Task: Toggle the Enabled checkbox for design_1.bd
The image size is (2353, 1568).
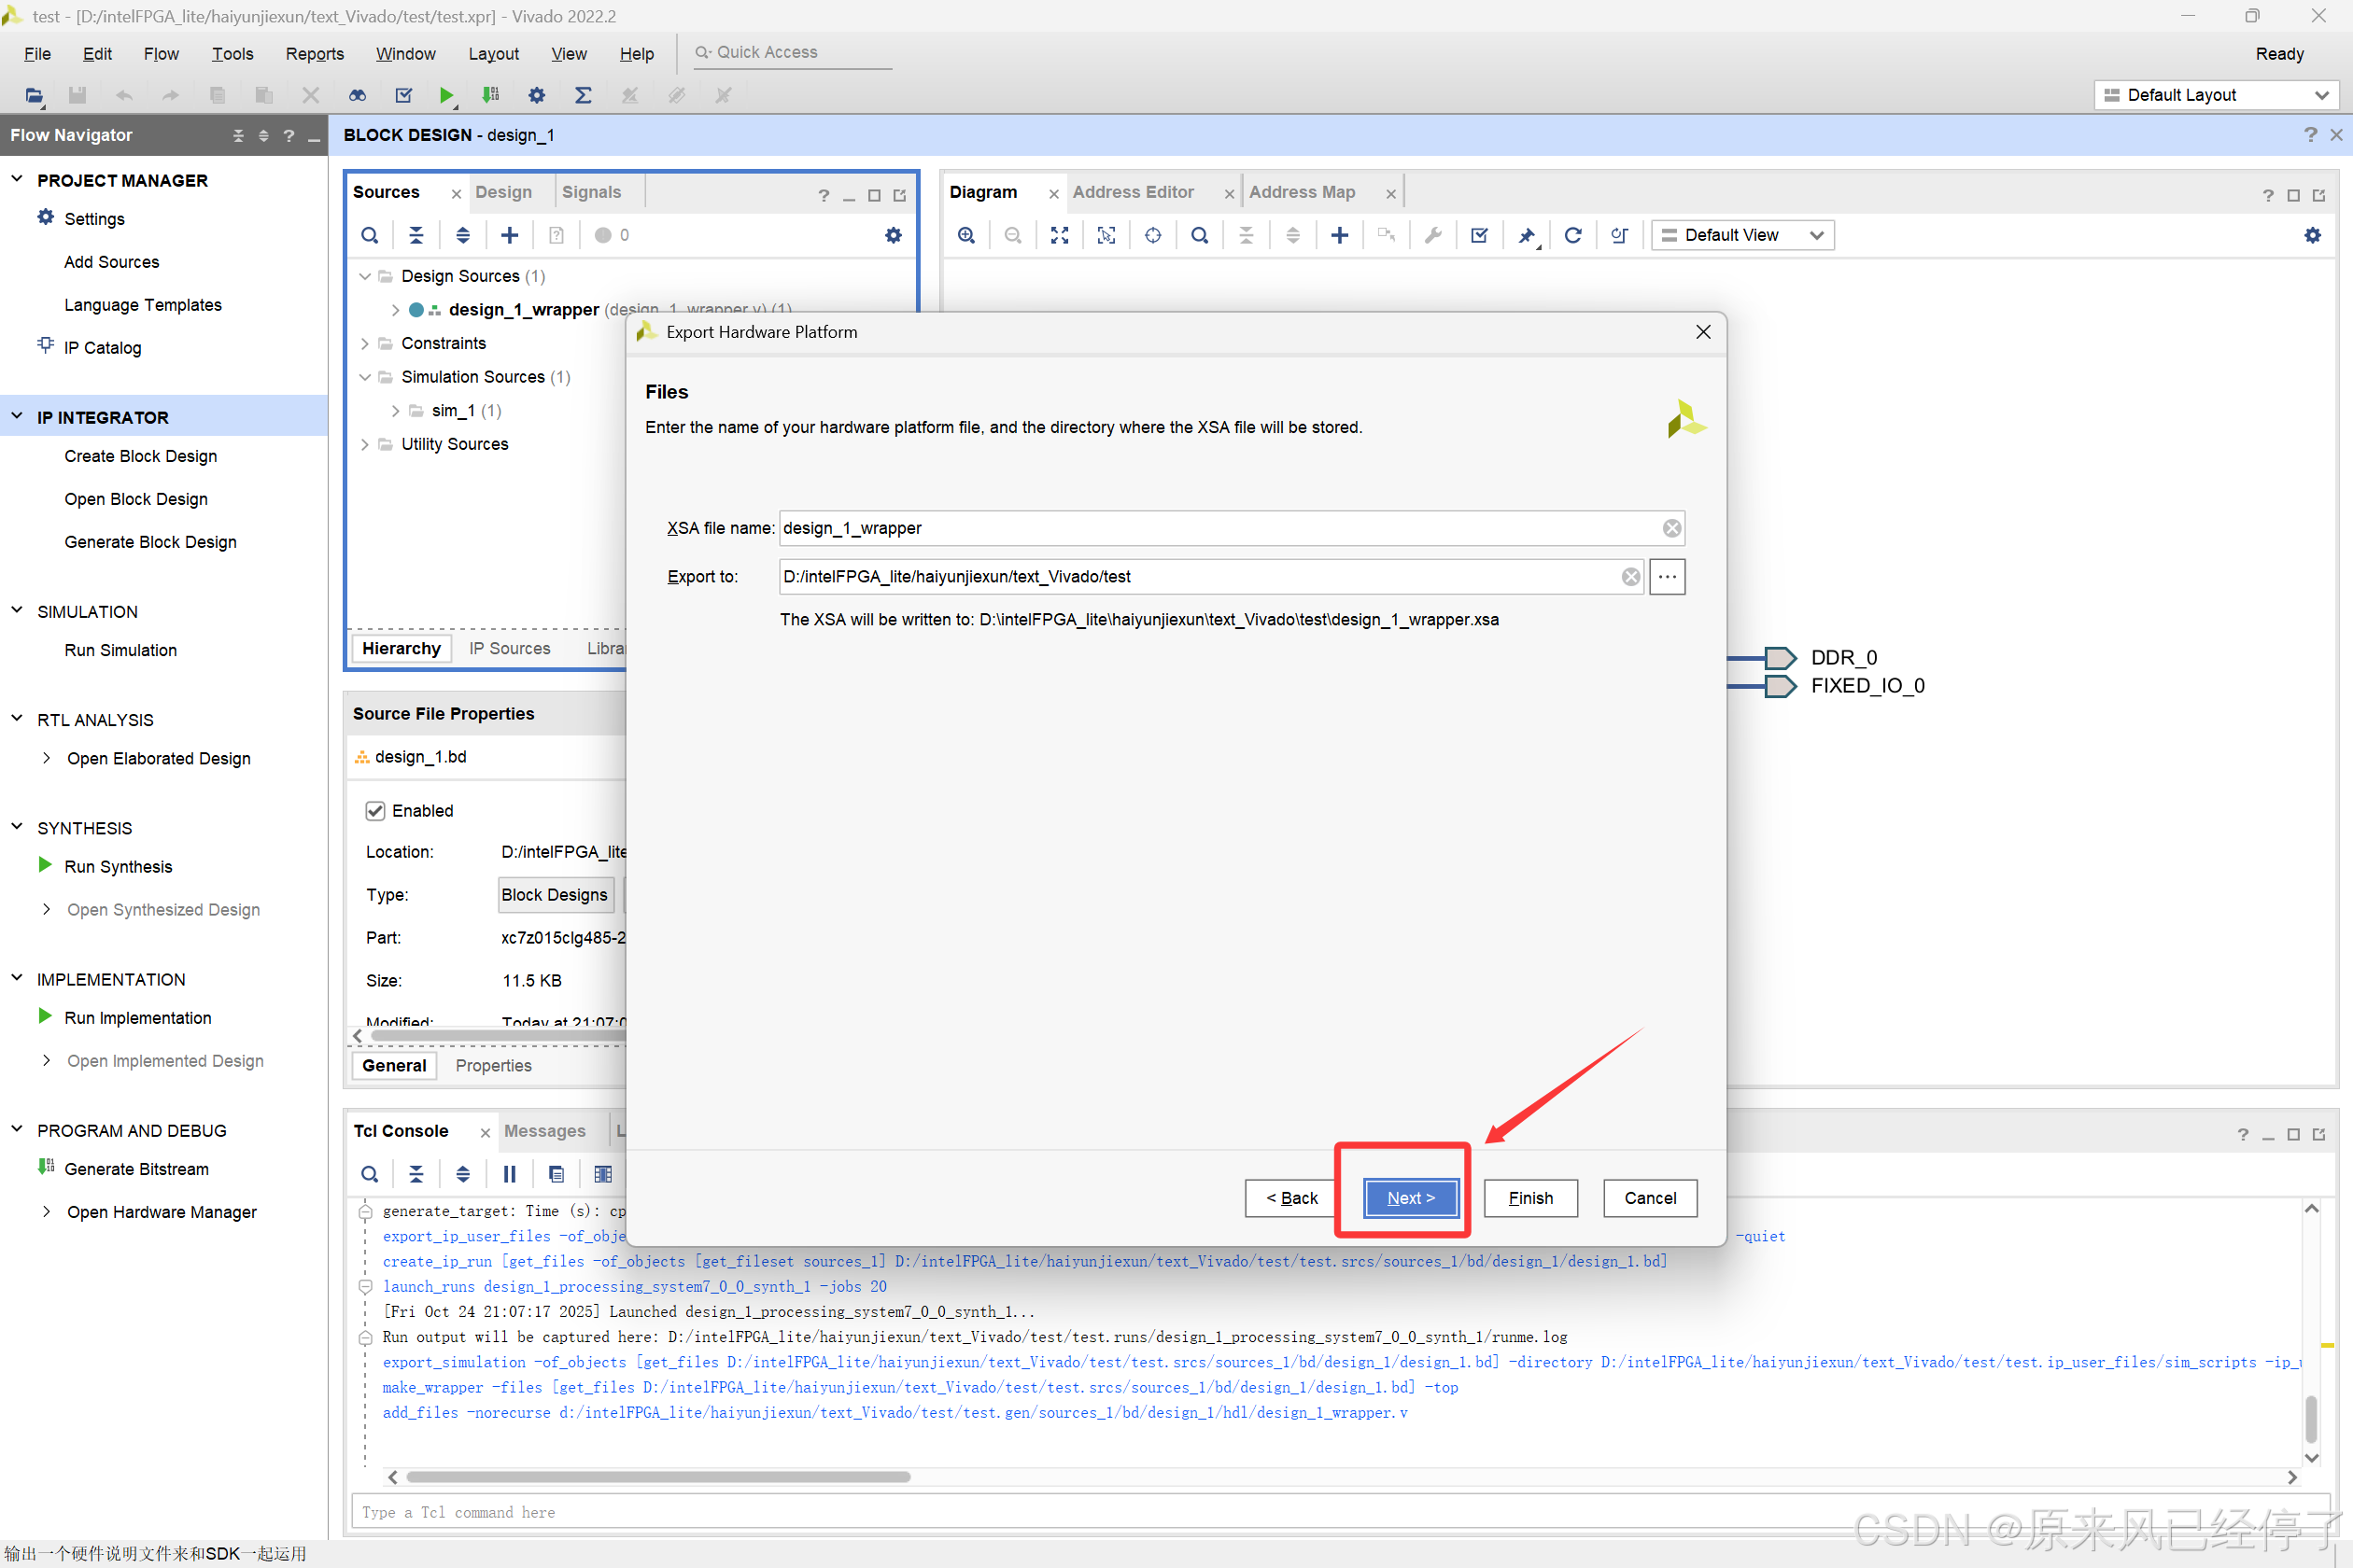Action: (375, 811)
